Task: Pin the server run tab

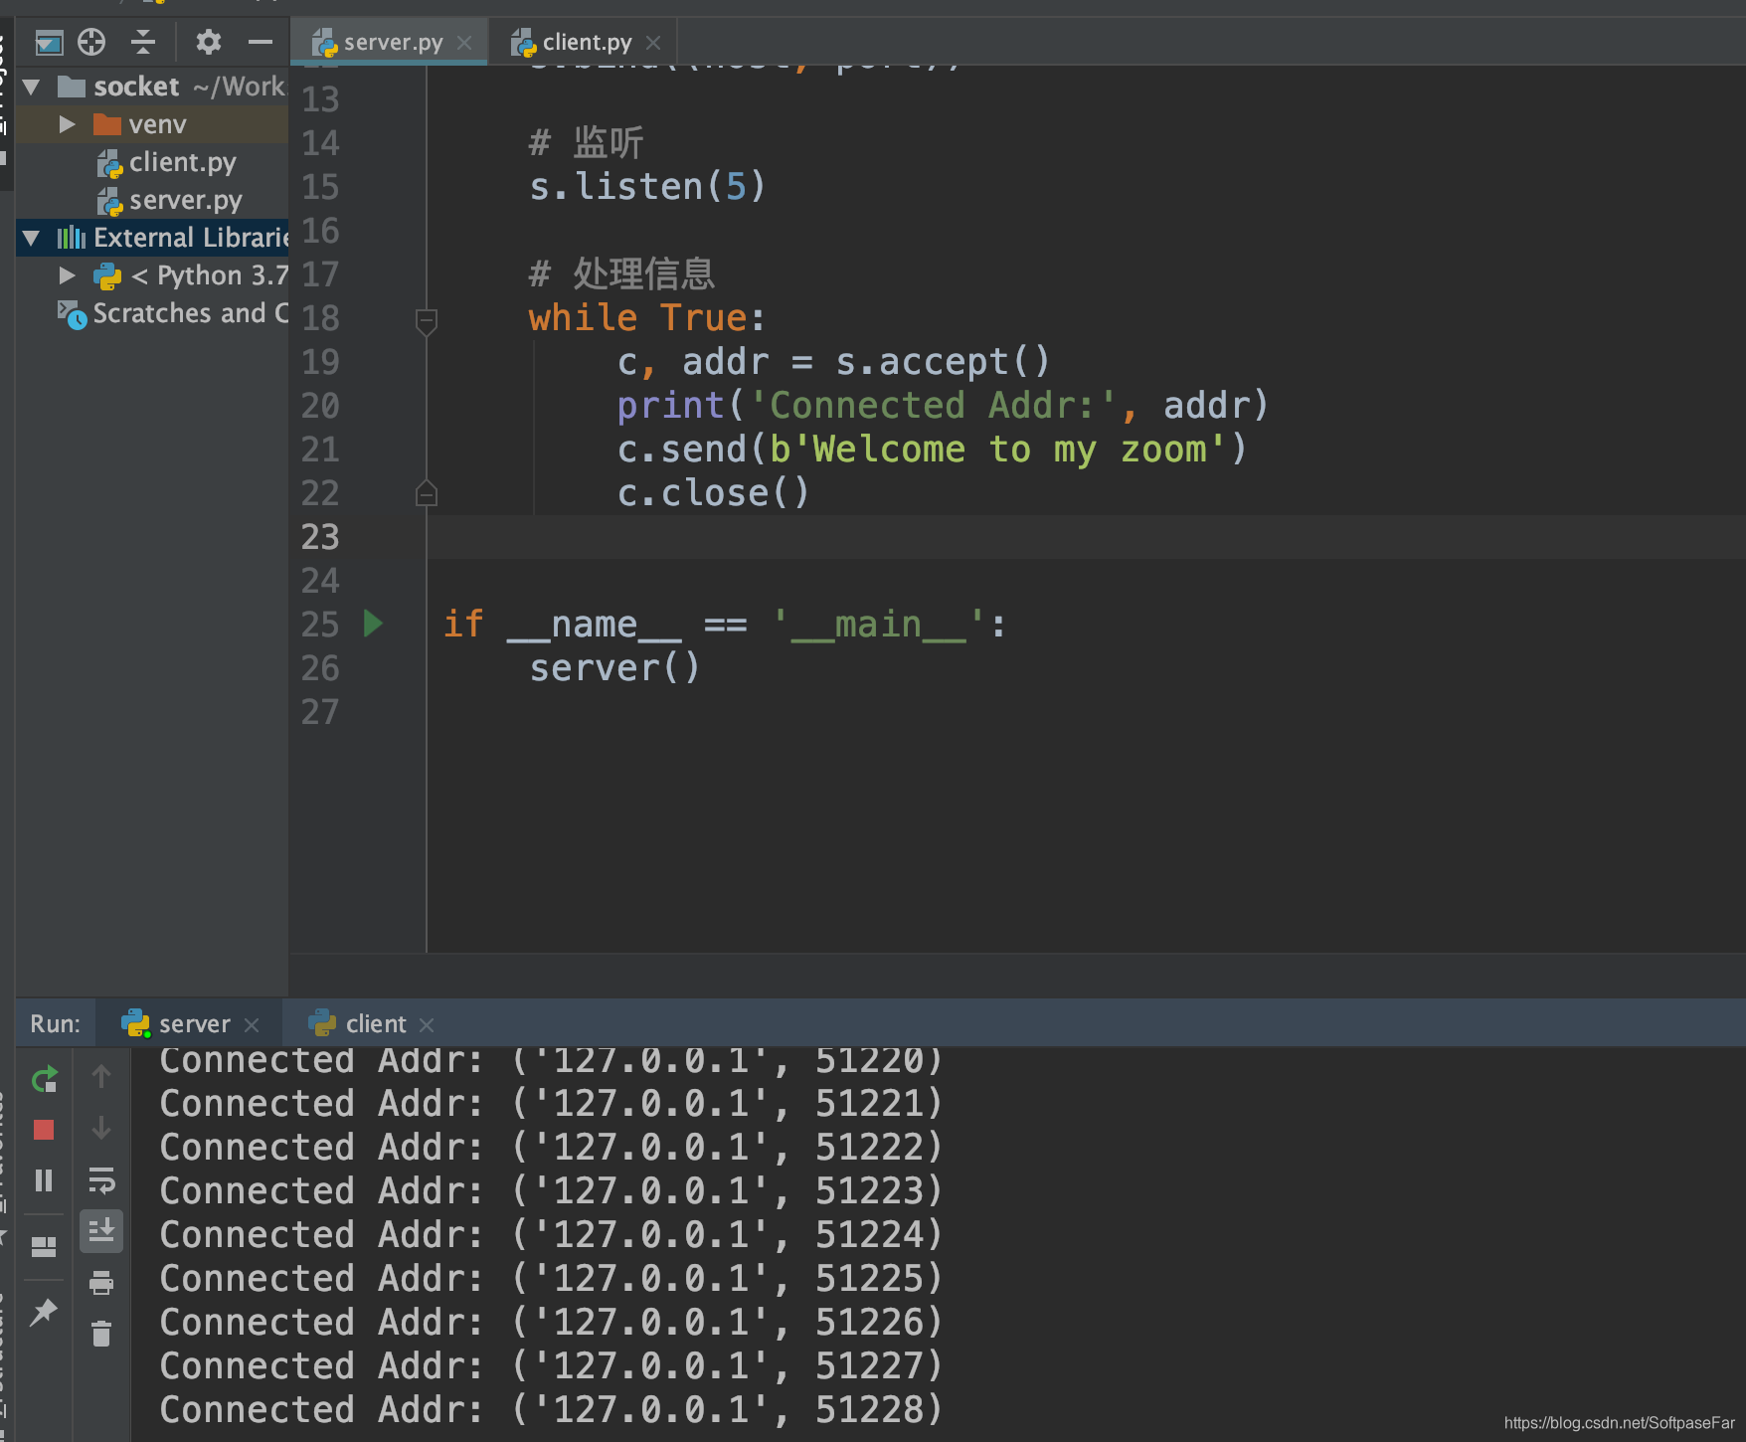Action: pos(44,1313)
